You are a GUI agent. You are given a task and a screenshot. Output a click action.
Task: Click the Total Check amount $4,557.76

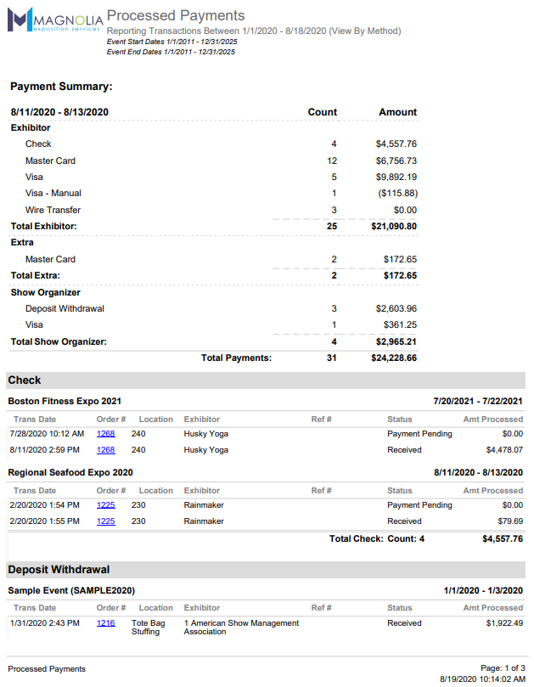coord(502,538)
